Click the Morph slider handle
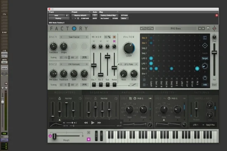This screenshot has height=151, width=227. 54,136
